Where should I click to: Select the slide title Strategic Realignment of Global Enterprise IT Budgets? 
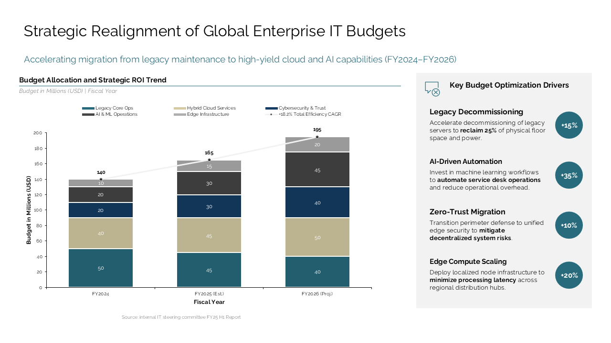215,31
